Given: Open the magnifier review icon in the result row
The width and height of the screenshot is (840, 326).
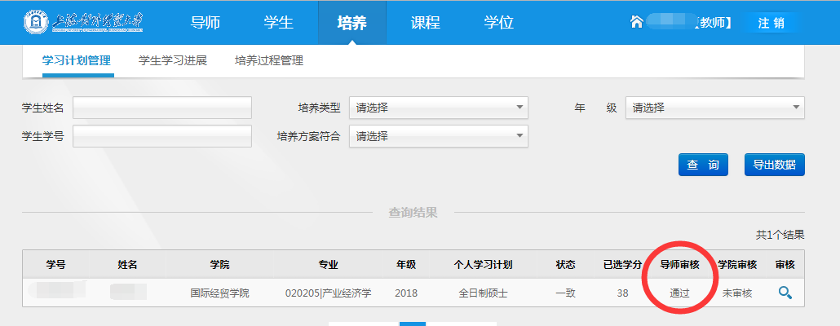Looking at the screenshot, I should point(785,293).
